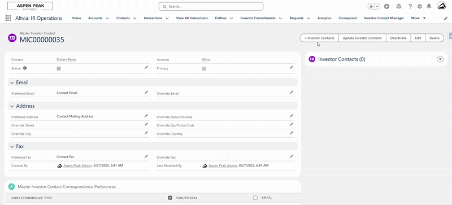Image resolution: width=452 pixels, height=205 pixels.
Task: Click the navigation edit pencil icon
Action: pos(446,18)
